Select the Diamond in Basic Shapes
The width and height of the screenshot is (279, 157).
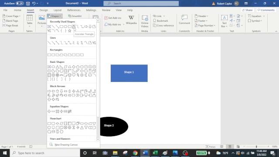74,67
